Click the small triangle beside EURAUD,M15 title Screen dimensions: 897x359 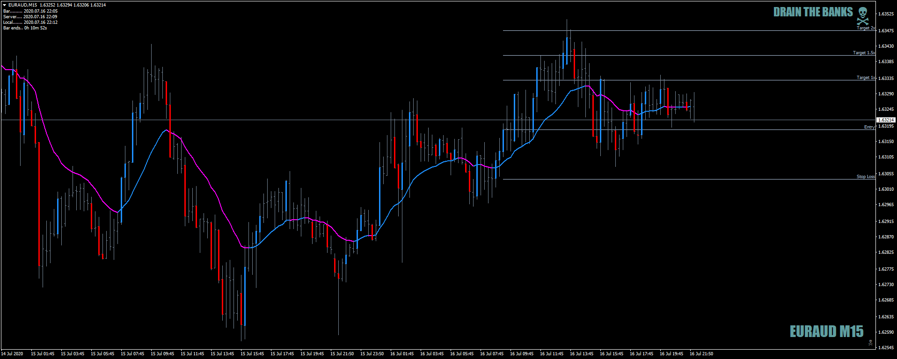pos(5,5)
